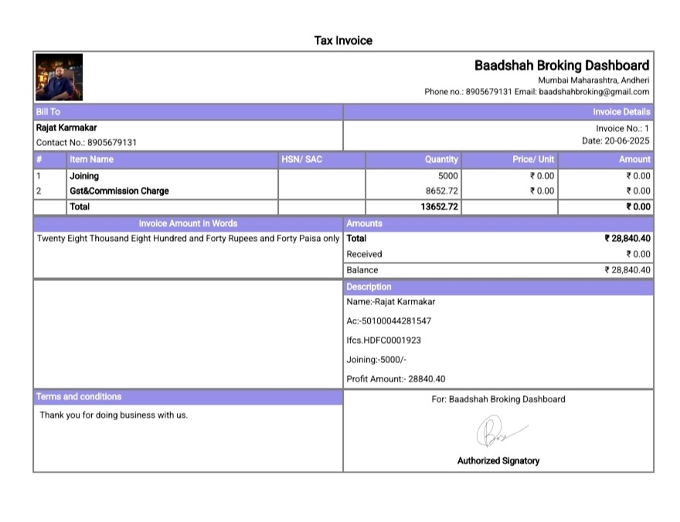The width and height of the screenshot is (680, 522).
Task: Select the Baadshah Broking Dashboard company name
Action: pyautogui.click(x=561, y=66)
